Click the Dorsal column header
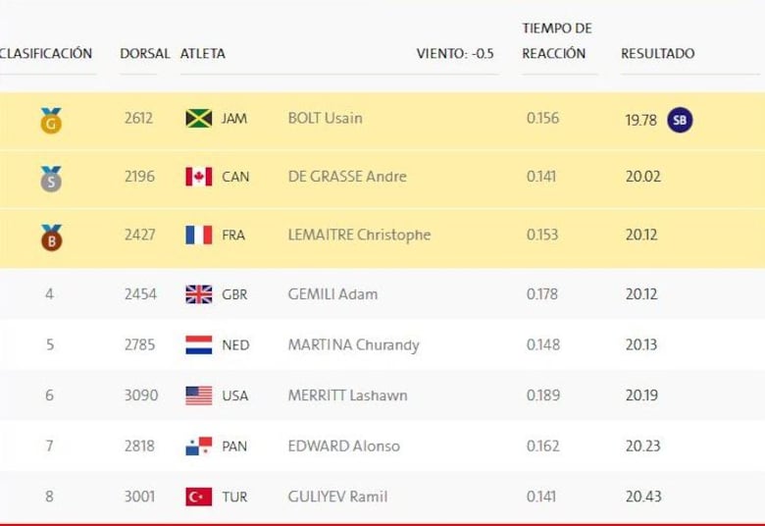 [x=144, y=53]
